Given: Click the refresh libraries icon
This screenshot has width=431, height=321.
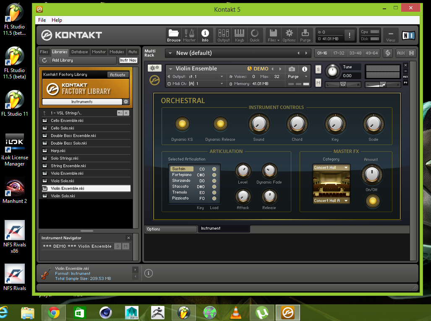Looking at the screenshot, I should tap(44, 60).
